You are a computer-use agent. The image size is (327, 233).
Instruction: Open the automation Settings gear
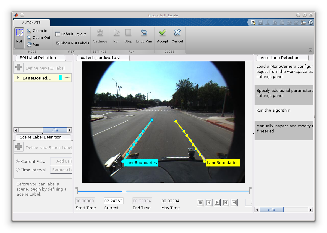pyautogui.click(x=100, y=36)
